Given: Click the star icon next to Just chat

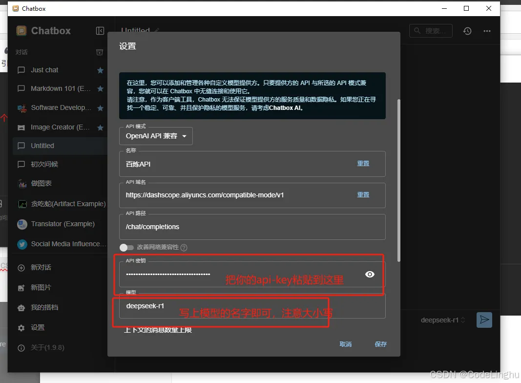Looking at the screenshot, I should click(101, 70).
